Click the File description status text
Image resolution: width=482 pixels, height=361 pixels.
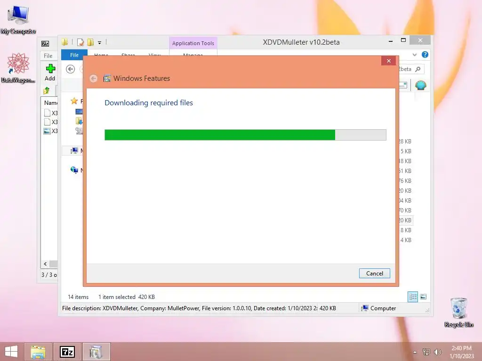[x=189, y=308]
